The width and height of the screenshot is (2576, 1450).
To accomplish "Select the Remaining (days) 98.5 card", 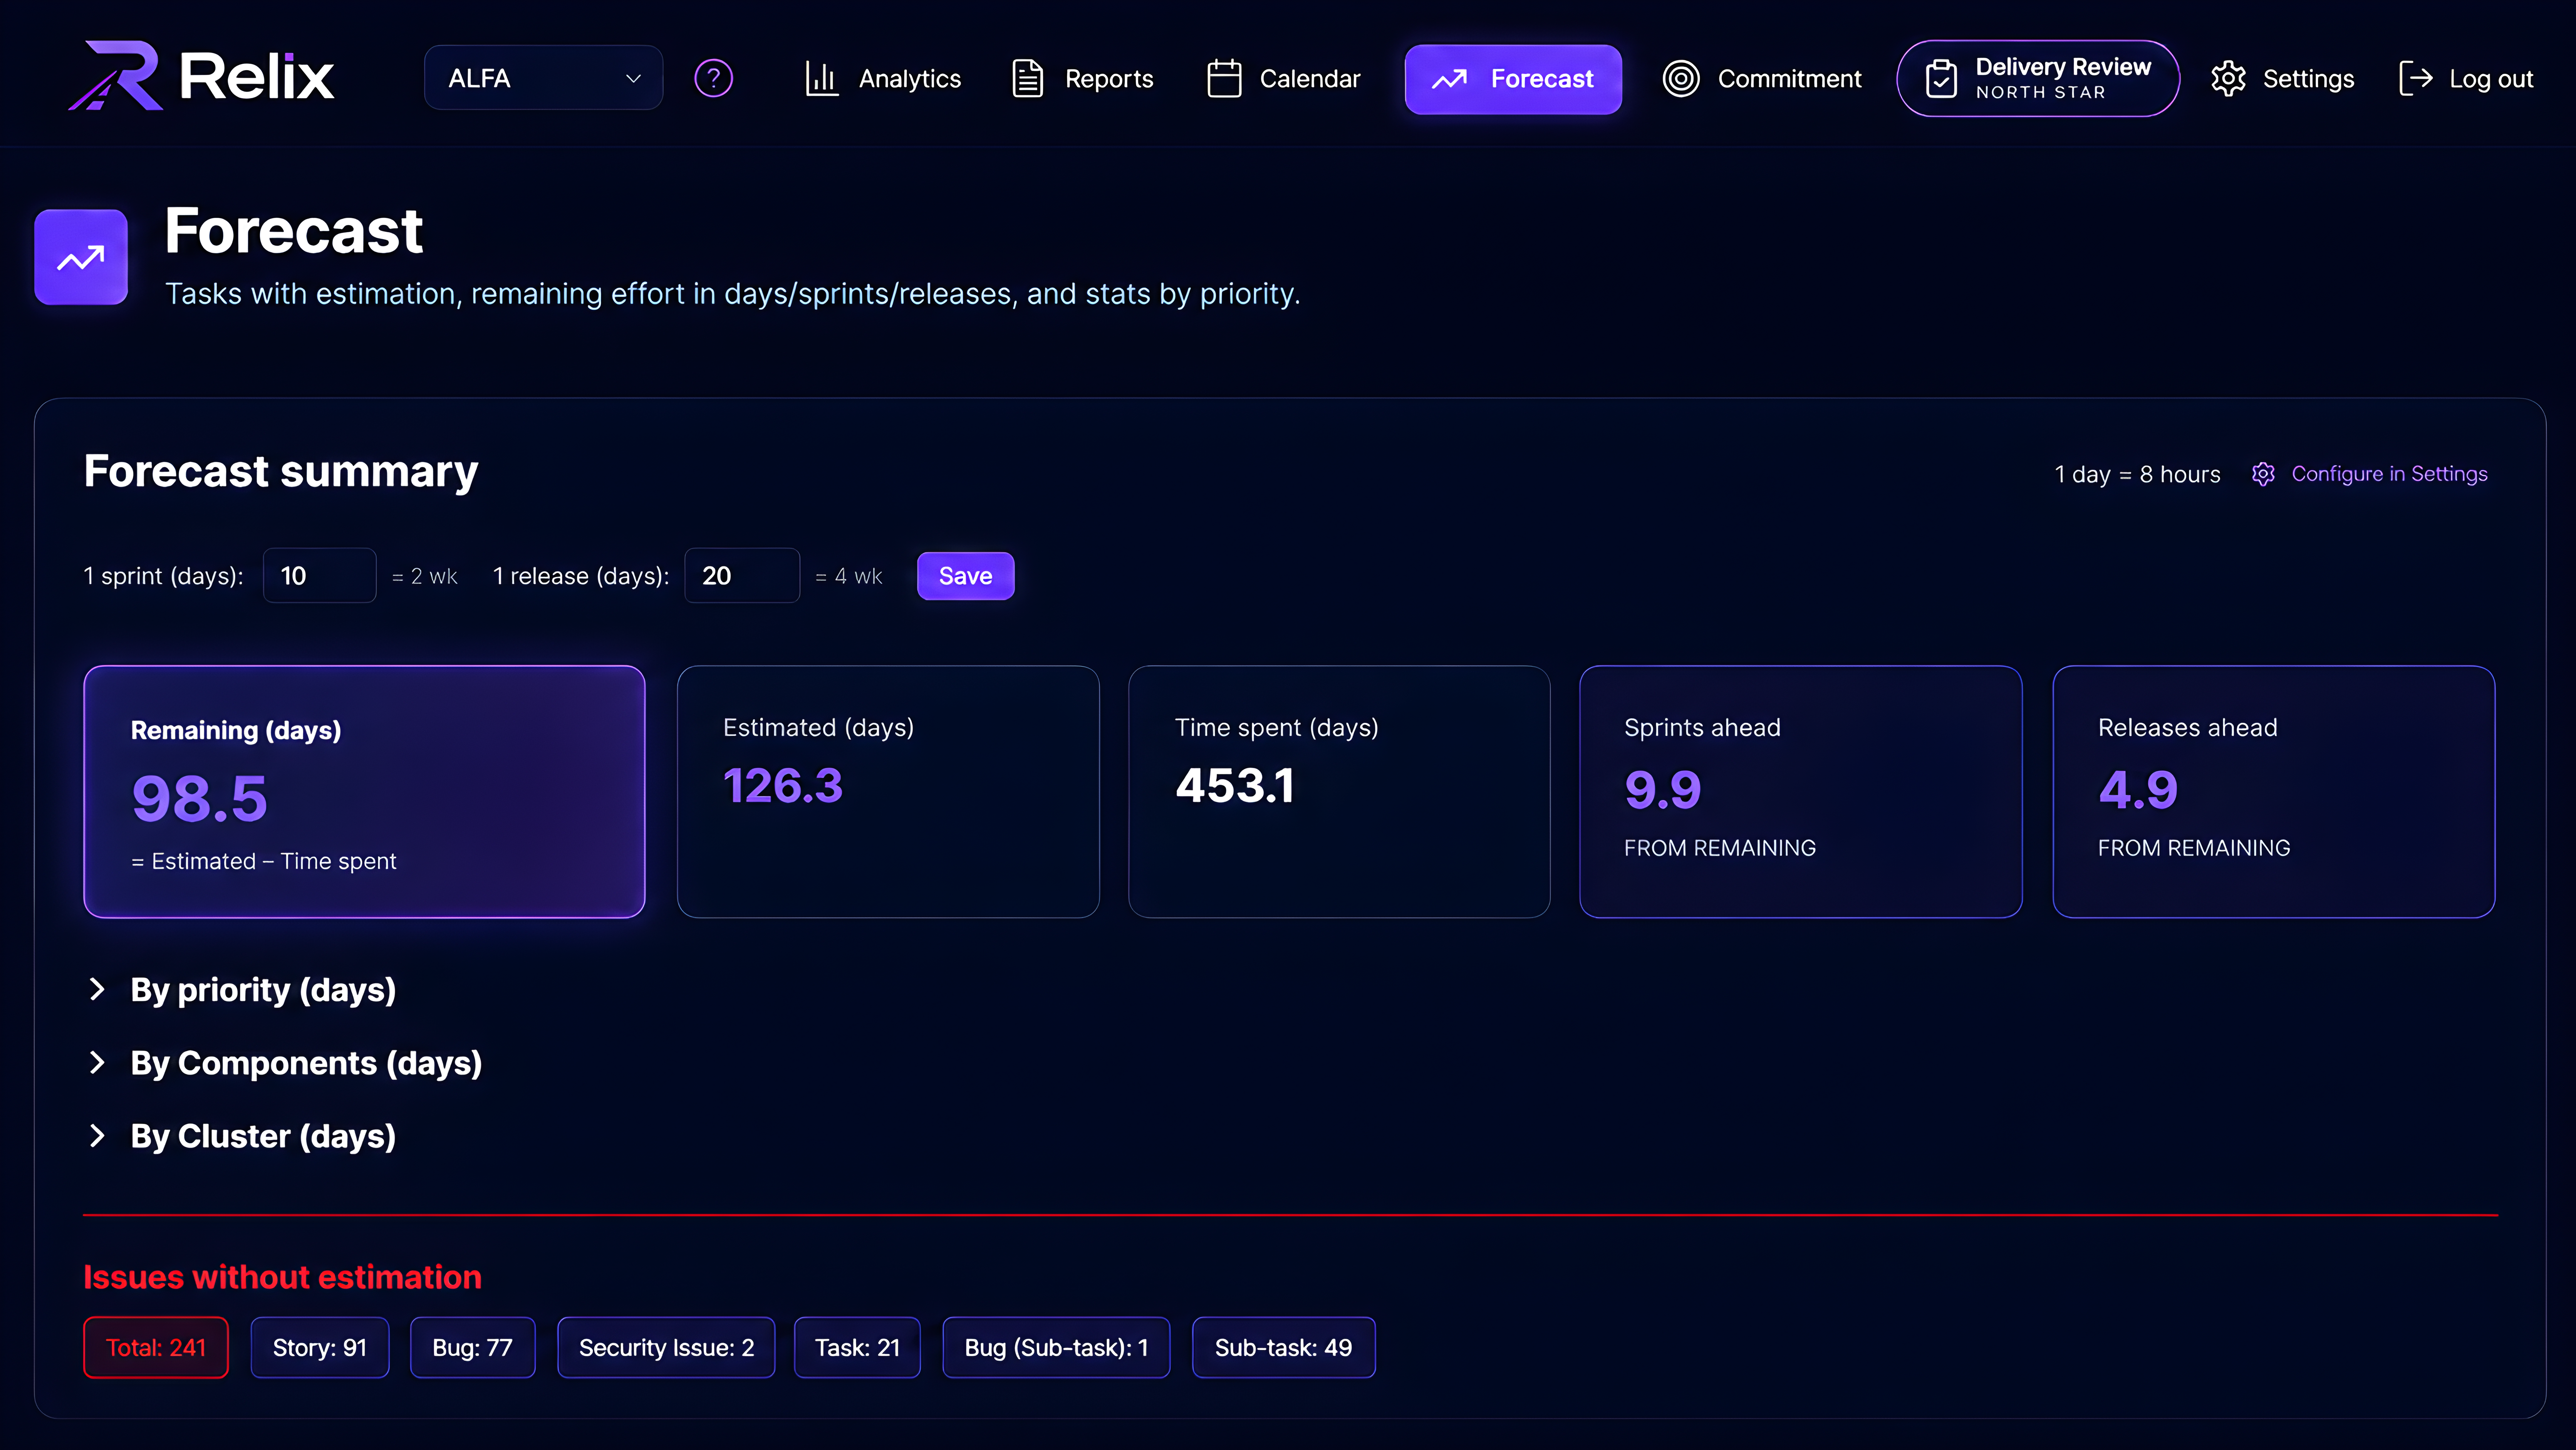I will tap(364, 792).
